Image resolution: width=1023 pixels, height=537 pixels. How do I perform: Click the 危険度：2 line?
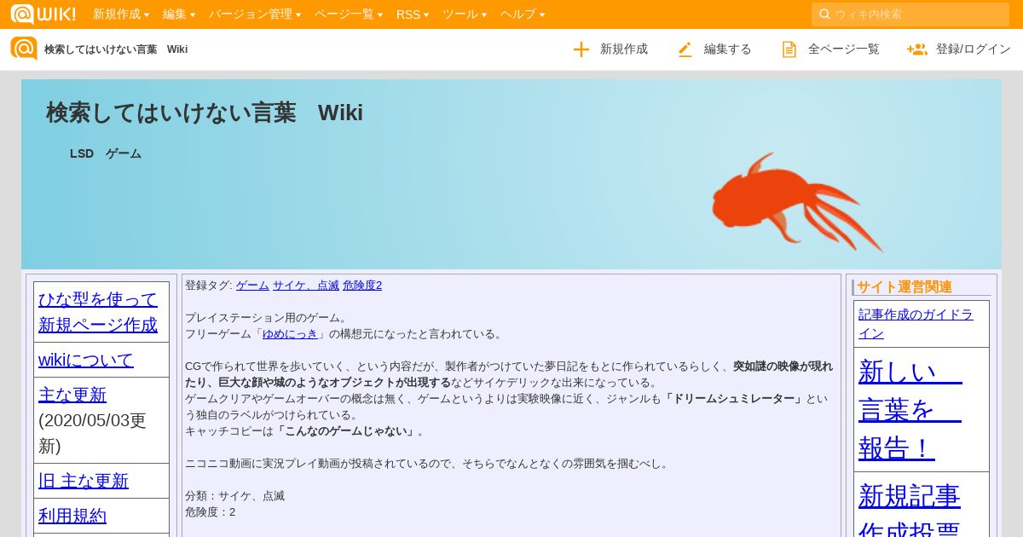coord(210,512)
